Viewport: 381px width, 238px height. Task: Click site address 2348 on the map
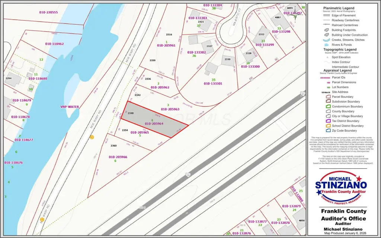tap(131, 113)
